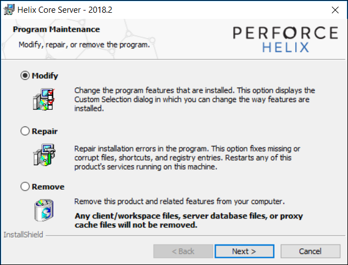
Task: Click the Perforce Helix logo
Action: tap(285, 39)
